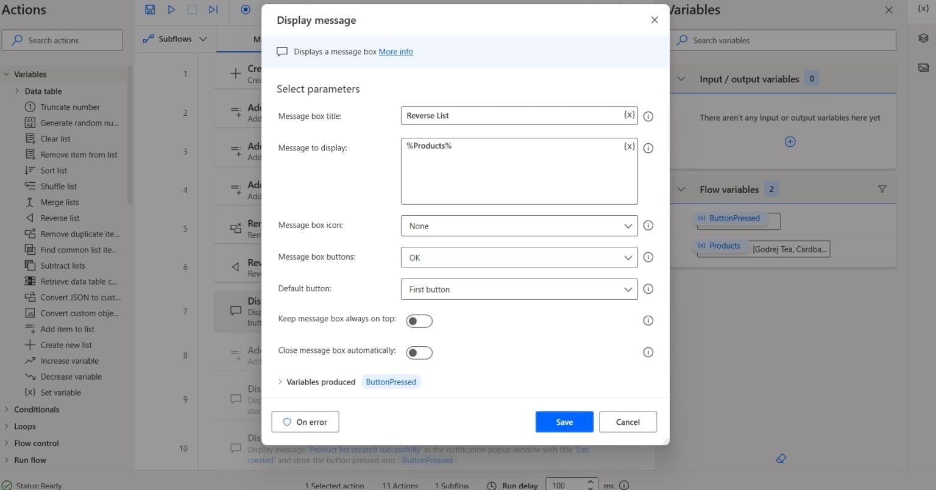Run the next action step icon

click(213, 9)
